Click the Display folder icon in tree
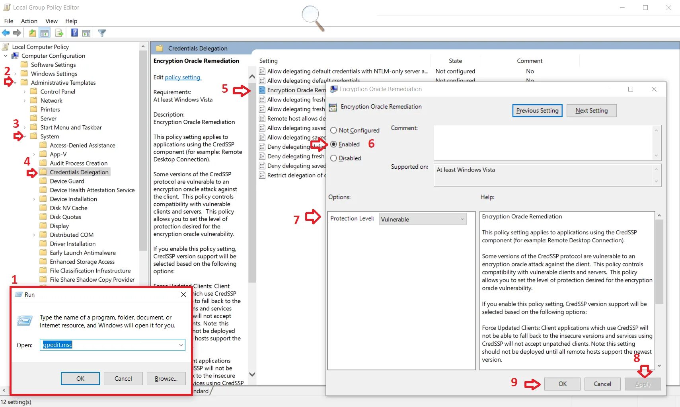The width and height of the screenshot is (680, 407). coord(43,226)
